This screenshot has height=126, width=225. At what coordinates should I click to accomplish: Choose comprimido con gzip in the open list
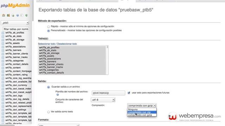[142, 115]
